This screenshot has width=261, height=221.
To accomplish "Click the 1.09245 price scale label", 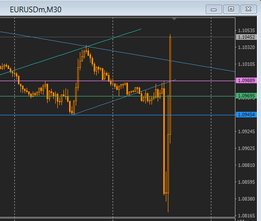I will click(246, 132).
